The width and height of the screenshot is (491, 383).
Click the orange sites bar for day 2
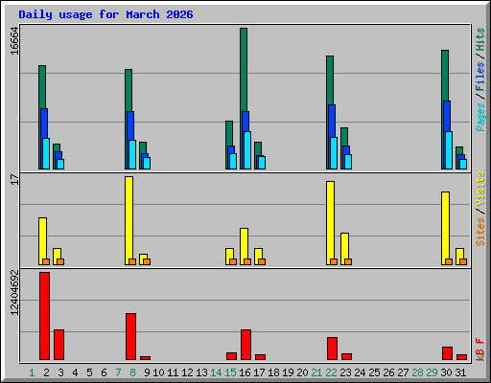[x=46, y=261]
